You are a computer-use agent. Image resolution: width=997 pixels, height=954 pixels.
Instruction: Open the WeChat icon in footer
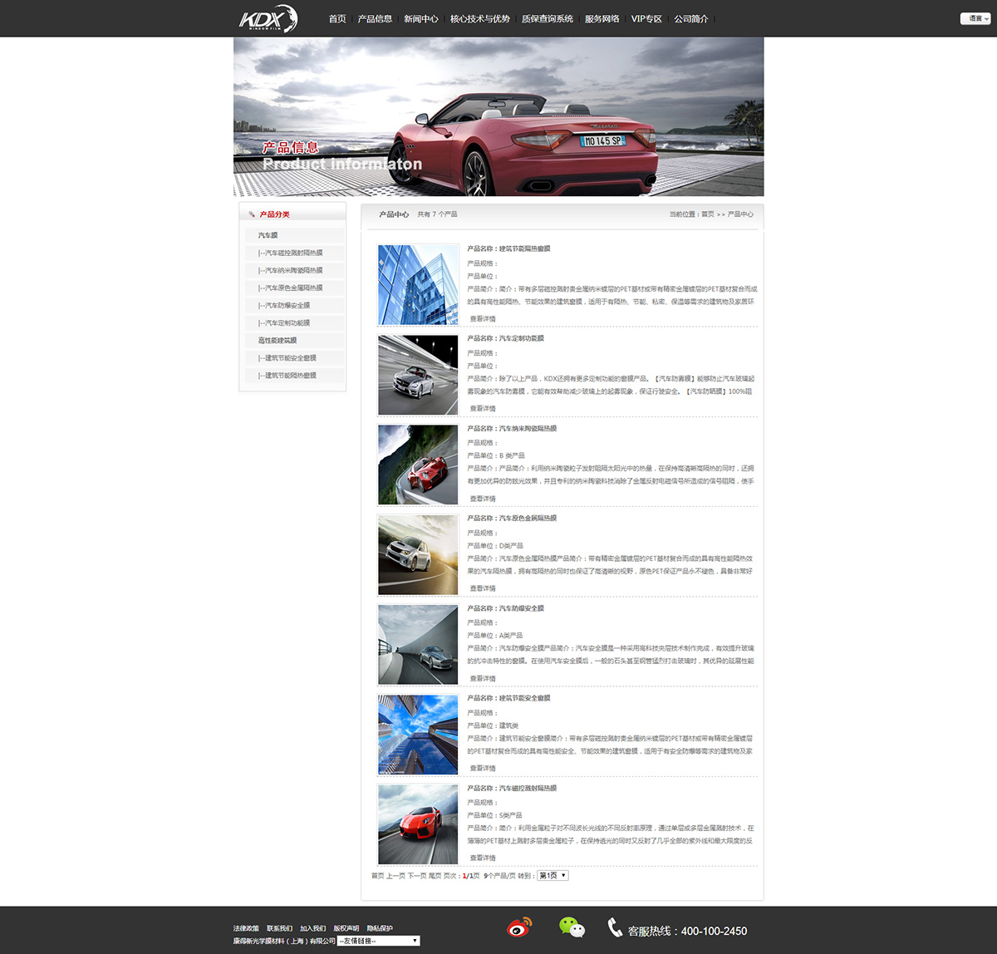point(572,927)
